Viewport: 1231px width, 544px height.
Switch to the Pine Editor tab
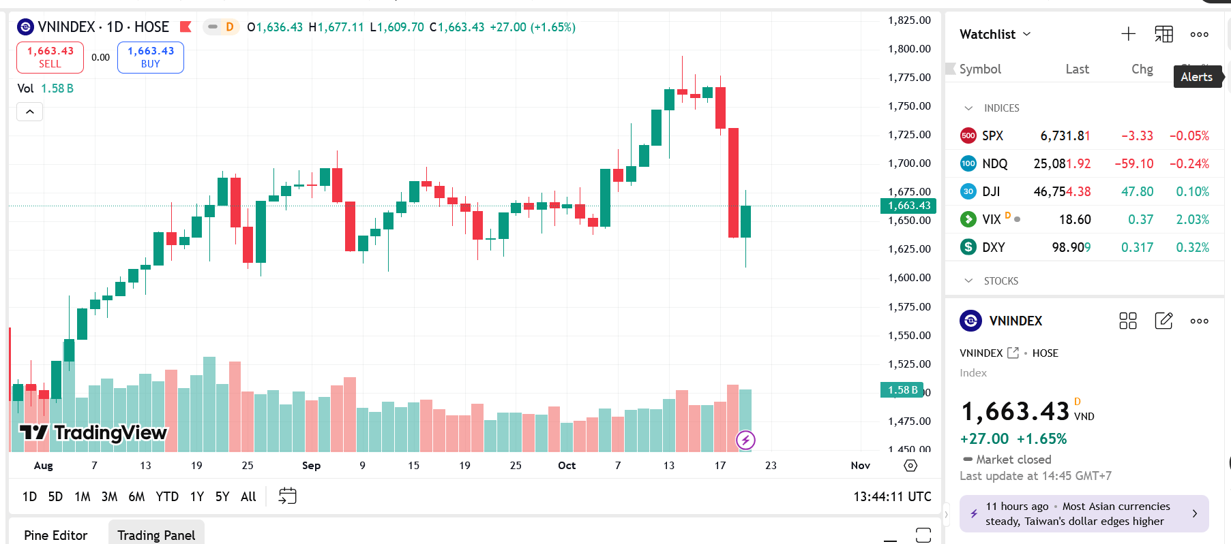(56, 535)
